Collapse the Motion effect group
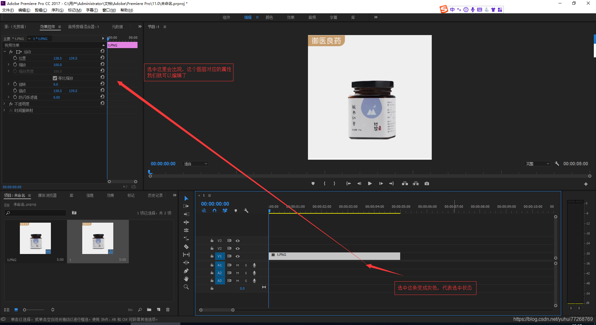This screenshot has width=596, height=325. (5, 52)
